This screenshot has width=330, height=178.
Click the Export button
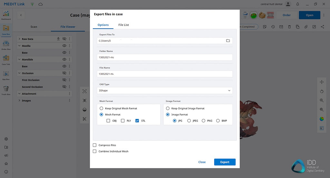225,162
